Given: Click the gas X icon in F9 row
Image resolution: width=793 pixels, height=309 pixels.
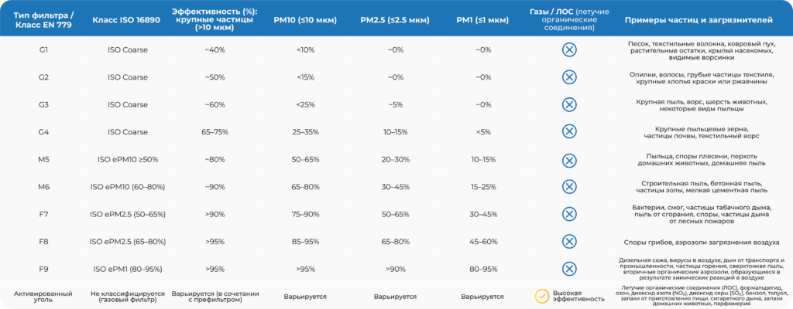Looking at the screenshot, I should click(x=568, y=268).
